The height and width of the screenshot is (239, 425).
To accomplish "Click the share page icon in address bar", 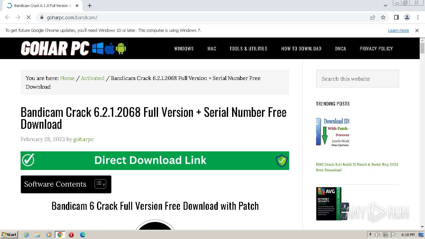I will tap(373, 17).
